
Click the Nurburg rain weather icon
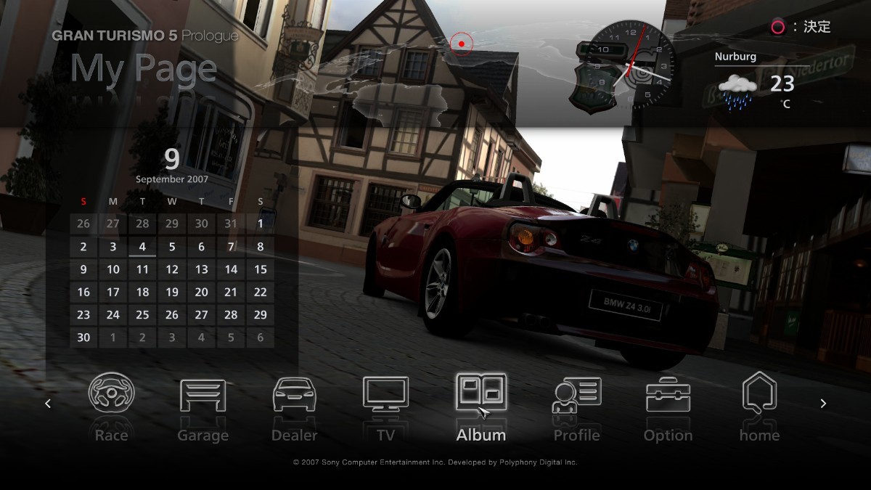(738, 92)
